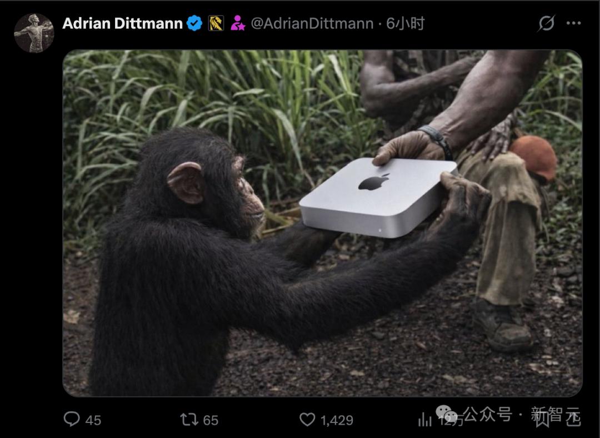Click the view count next to chart
This screenshot has width=600, height=438.
[449, 420]
